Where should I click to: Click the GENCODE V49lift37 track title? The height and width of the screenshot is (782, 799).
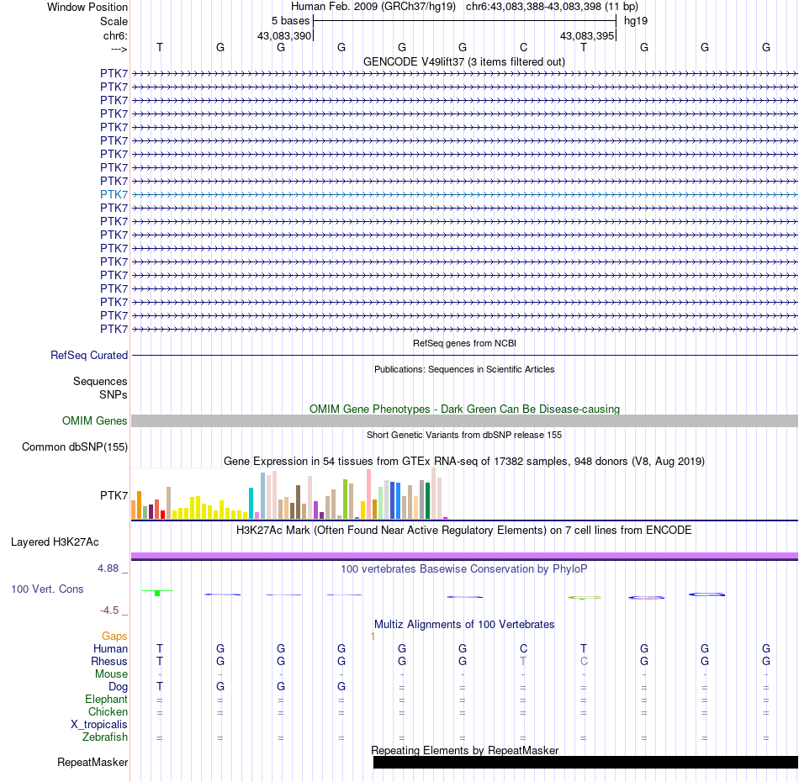click(463, 61)
